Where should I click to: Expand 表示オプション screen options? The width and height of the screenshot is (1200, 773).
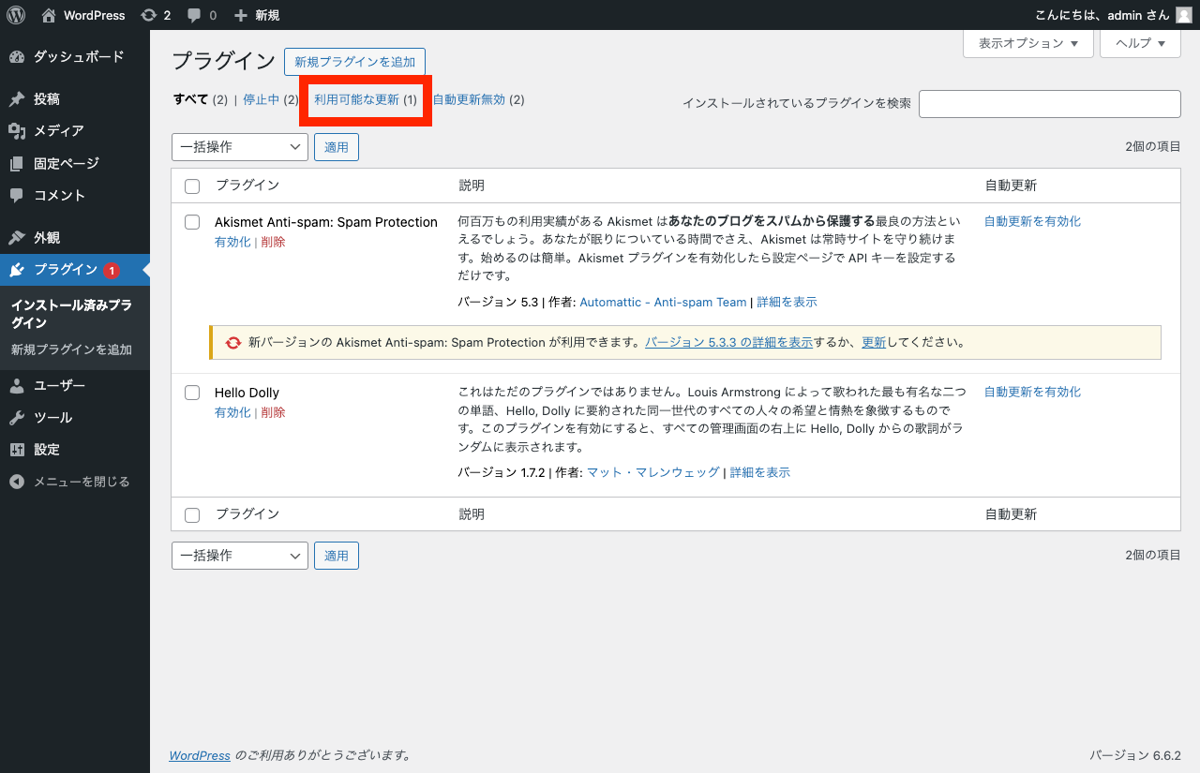[1028, 43]
